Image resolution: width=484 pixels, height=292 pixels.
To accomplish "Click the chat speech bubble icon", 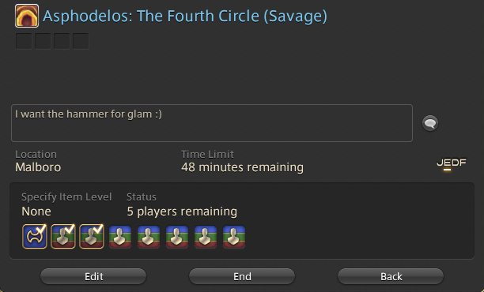I will (430, 123).
